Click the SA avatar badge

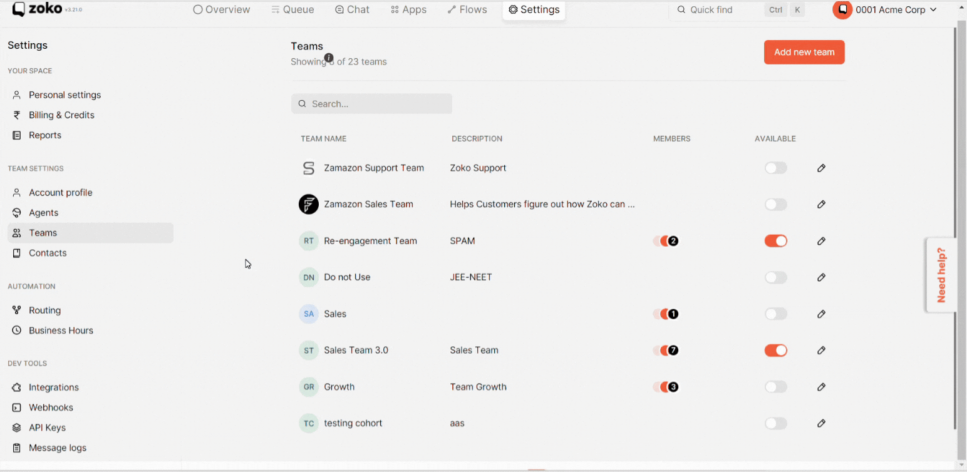pyautogui.click(x=309, y=314)
